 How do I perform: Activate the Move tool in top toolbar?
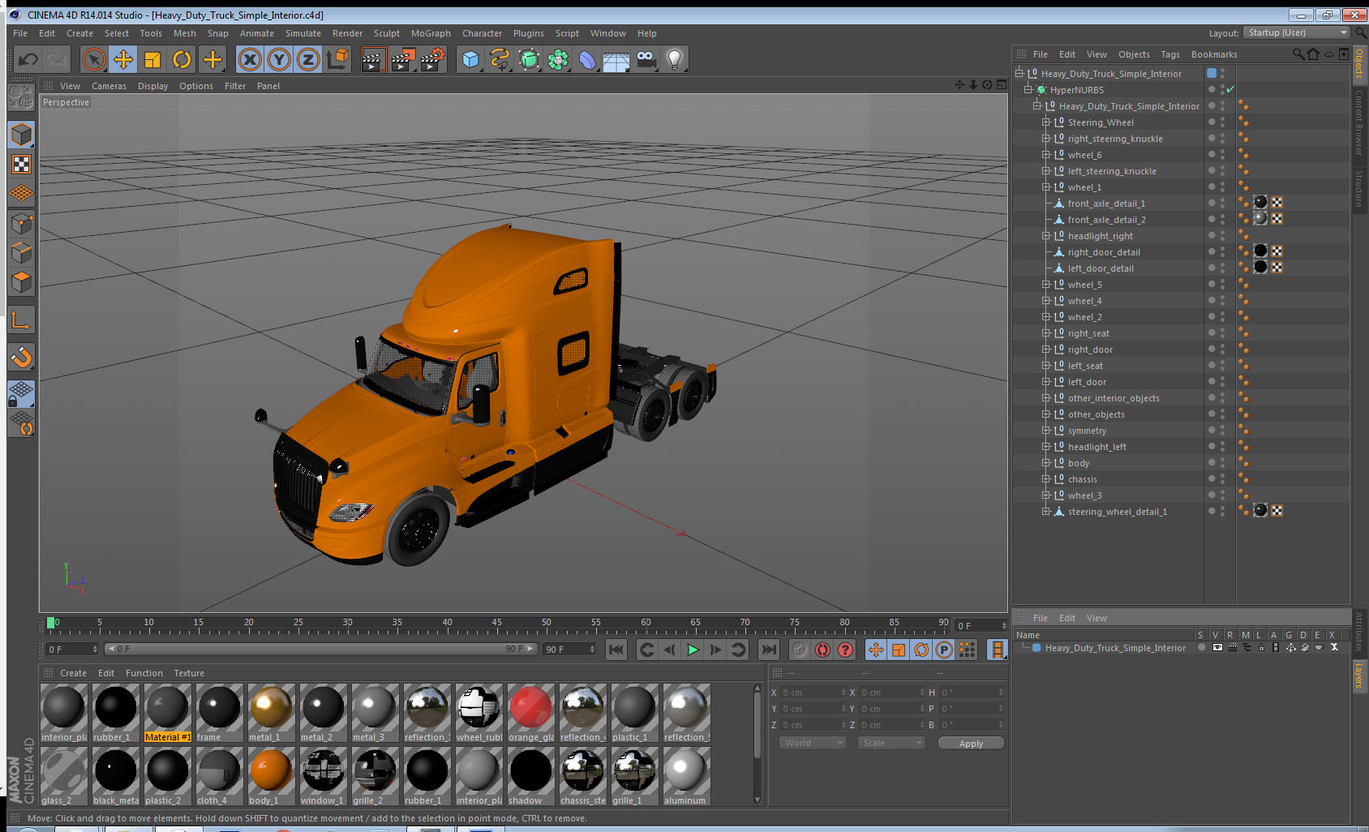click(123, 59)
